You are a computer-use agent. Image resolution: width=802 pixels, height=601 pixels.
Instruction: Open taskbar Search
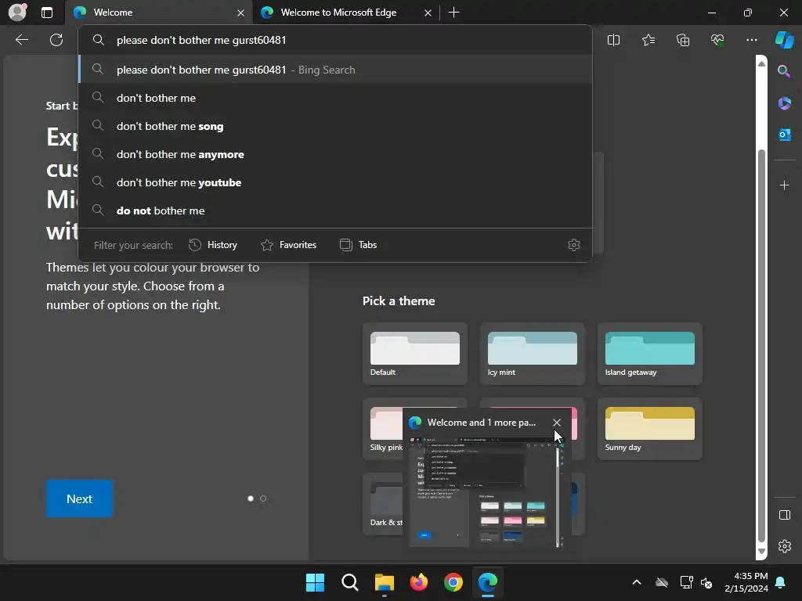[x=350, y=582]
